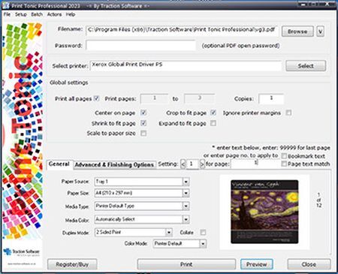Image resolution: width=338 pixels, height=274 pixels.
Task: Click the Browse button
Action: tap(297, 32)
